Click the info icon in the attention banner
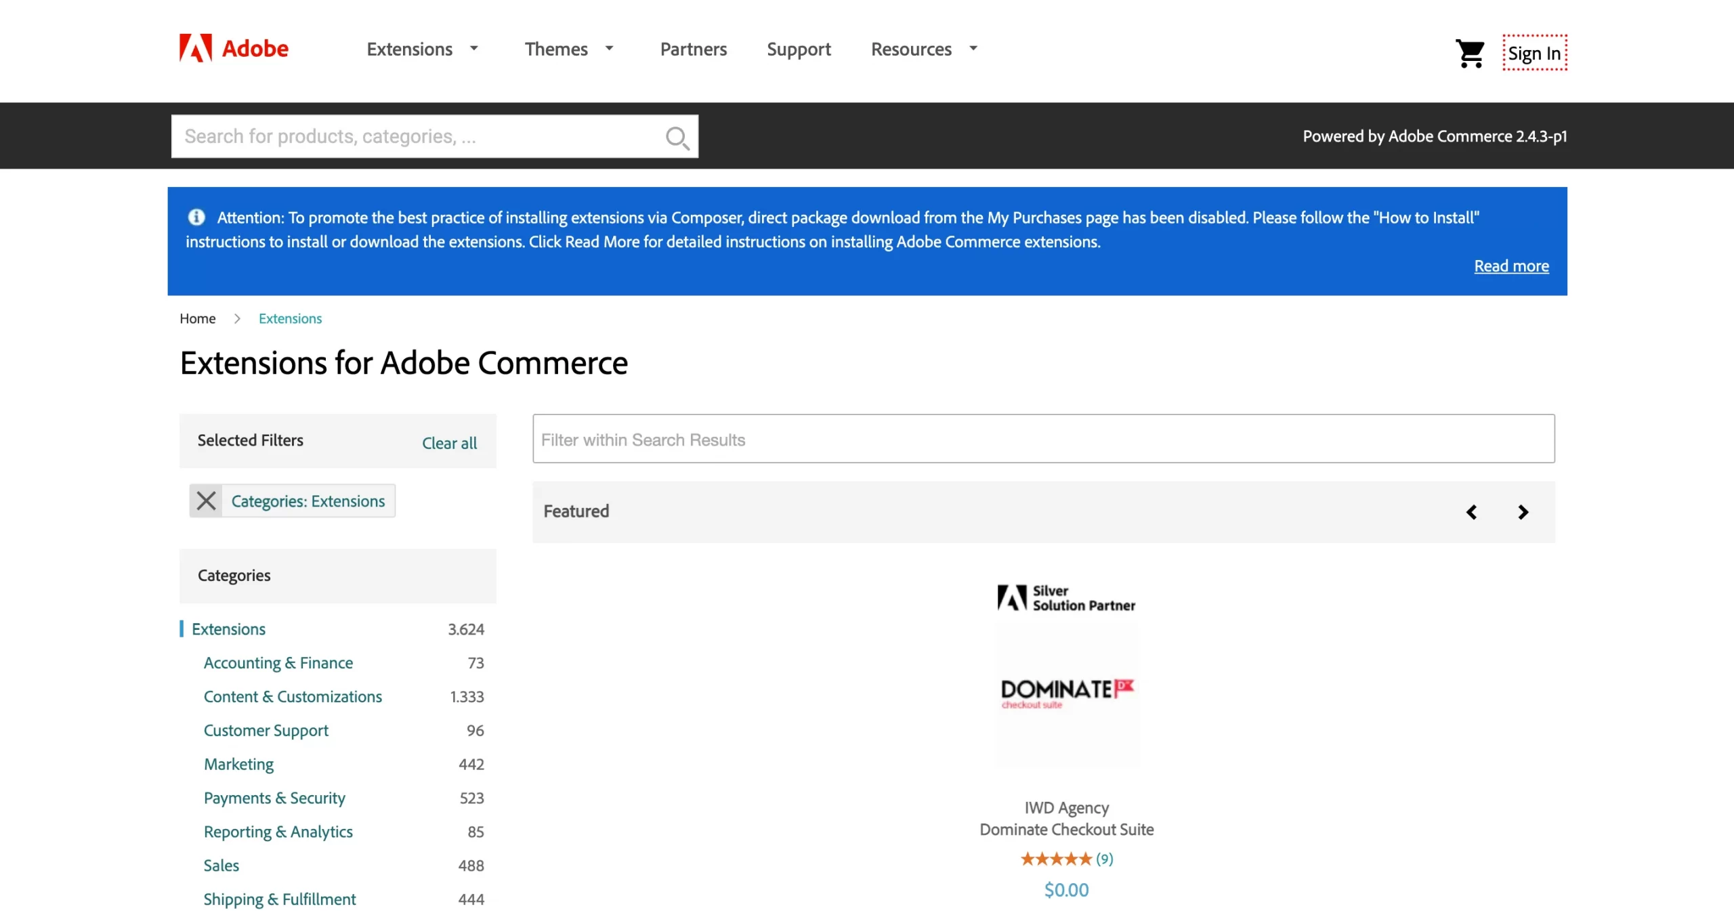Image resolution: width=1734 pixels, height=917 pixels. click(195, 217)
